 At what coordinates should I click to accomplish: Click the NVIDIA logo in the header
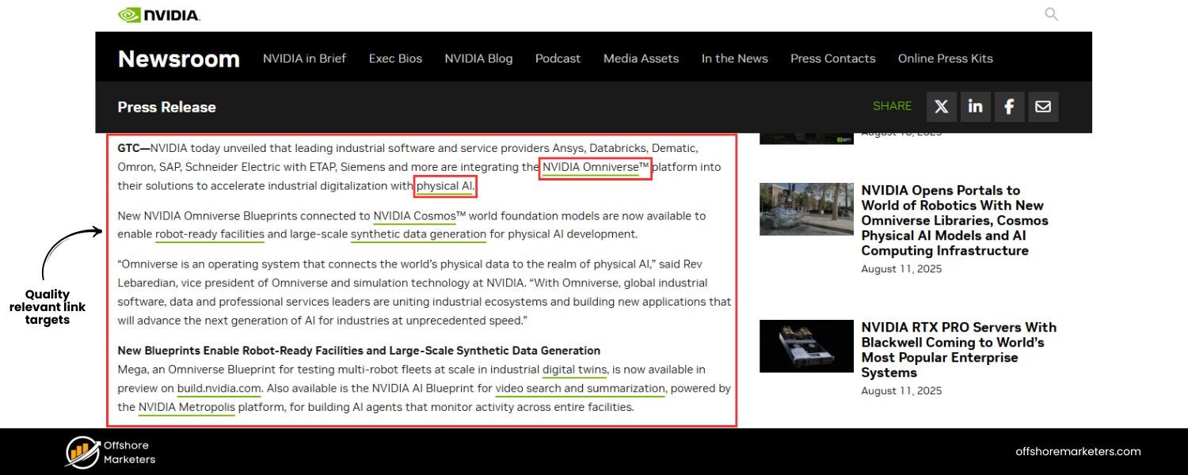[158, 14]
